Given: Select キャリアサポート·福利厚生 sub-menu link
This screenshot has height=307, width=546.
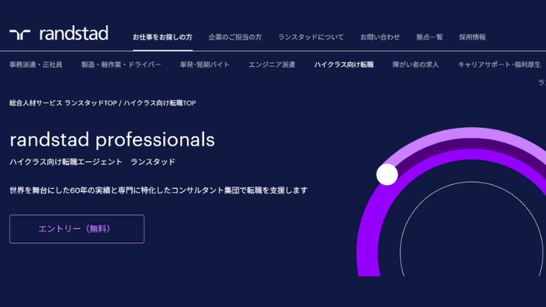Looking at the screenshot, I should point(499,65).
